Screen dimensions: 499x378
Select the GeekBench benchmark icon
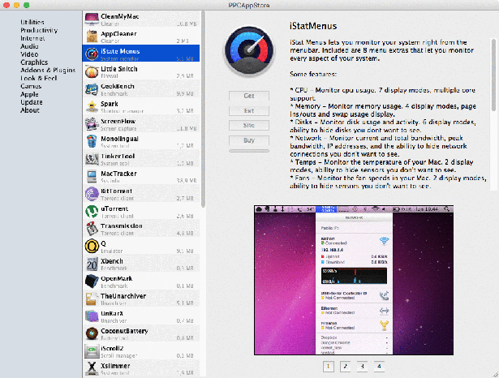pos(92,89)
